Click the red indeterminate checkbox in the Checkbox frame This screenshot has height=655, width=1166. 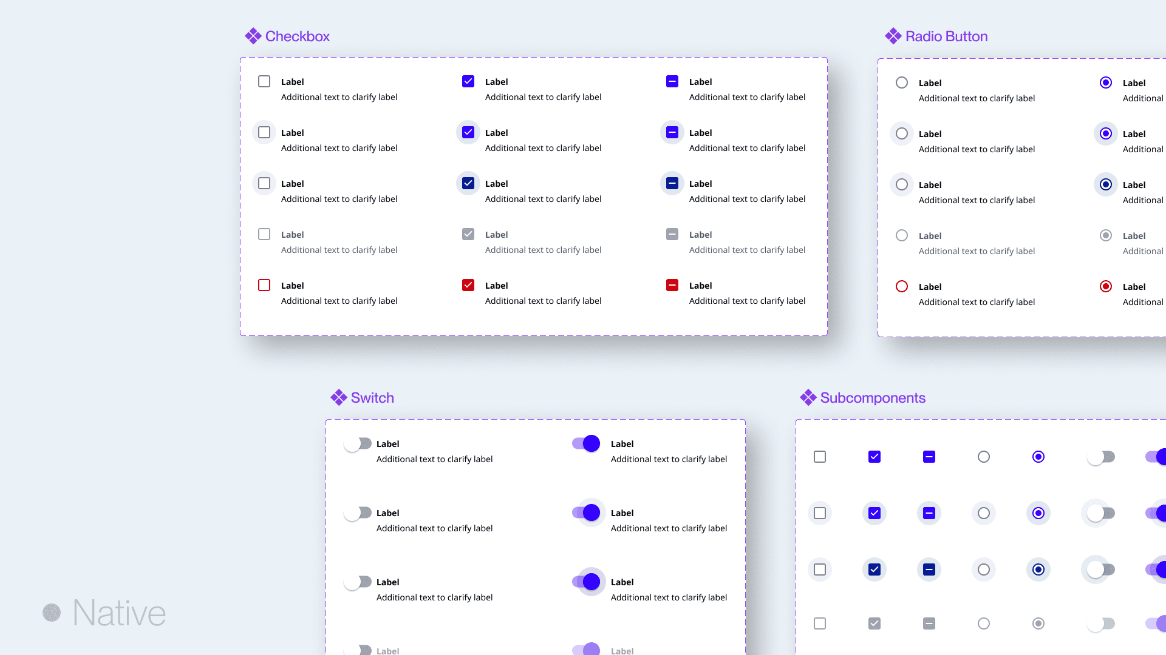pos(672,285)
